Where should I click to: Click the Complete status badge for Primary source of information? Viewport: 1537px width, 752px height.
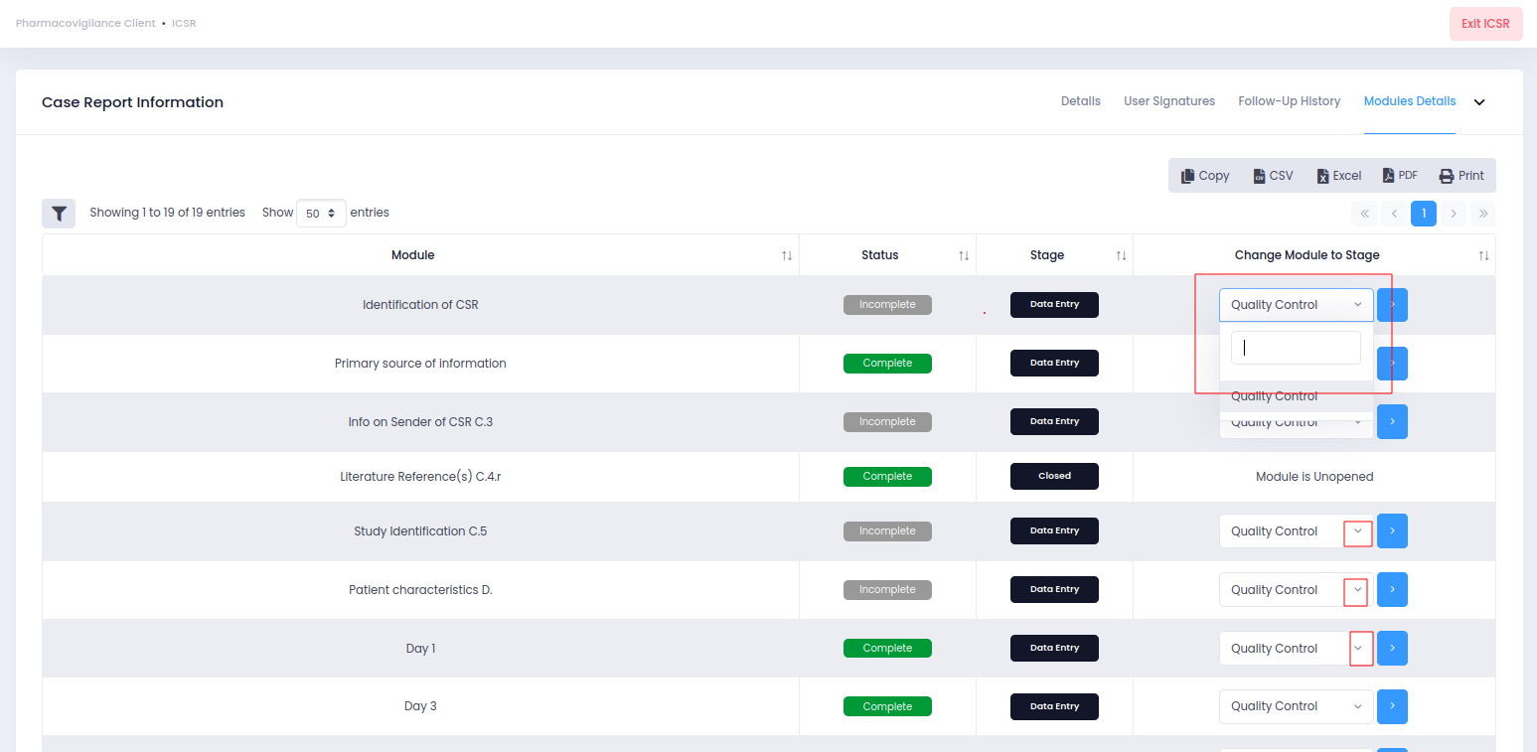887,364
